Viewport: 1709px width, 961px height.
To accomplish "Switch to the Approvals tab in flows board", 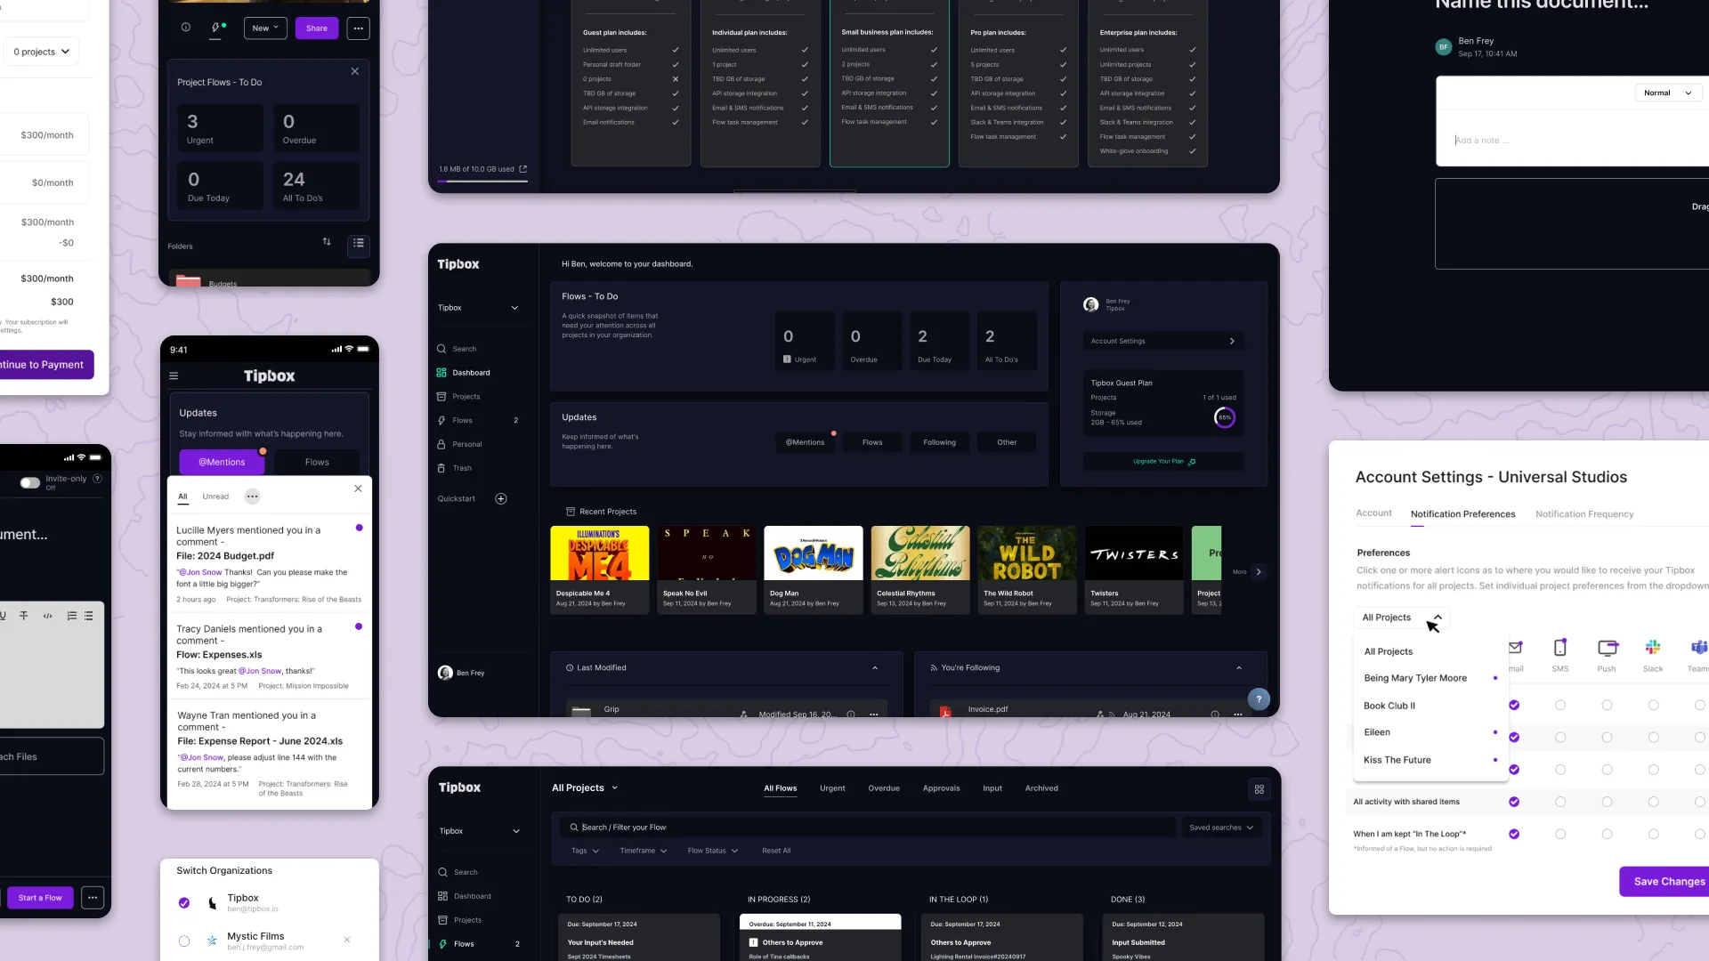I will 941,788.
